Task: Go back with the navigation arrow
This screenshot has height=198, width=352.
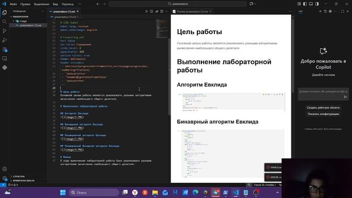Action: click(98, 4)
